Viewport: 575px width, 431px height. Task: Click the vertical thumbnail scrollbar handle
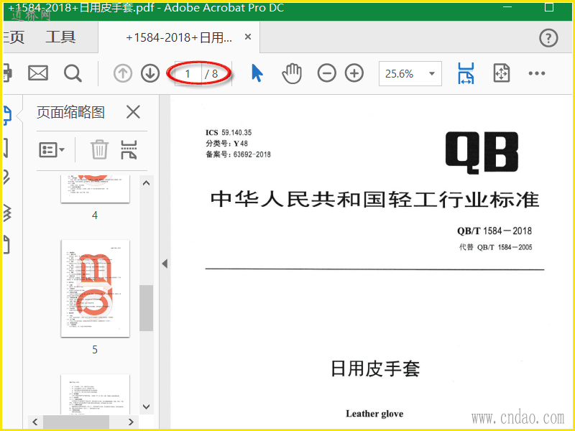point(146,308)
